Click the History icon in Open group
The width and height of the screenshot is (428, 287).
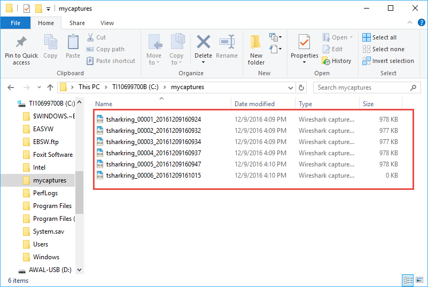(325, 61)
